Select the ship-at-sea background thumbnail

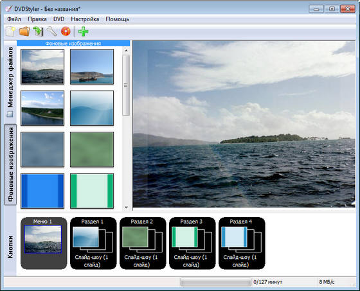92,67
